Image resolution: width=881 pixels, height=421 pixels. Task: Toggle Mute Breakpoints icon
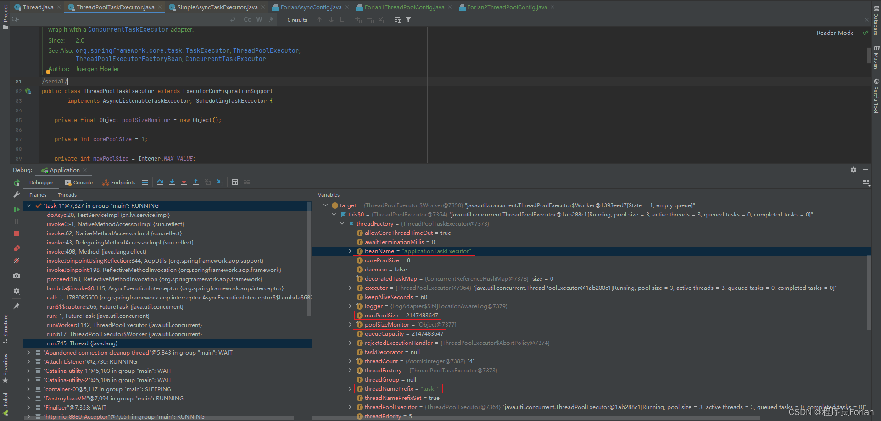point(17,260)
